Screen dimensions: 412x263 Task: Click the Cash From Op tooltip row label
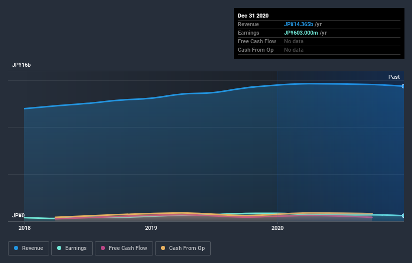(255, 50)
